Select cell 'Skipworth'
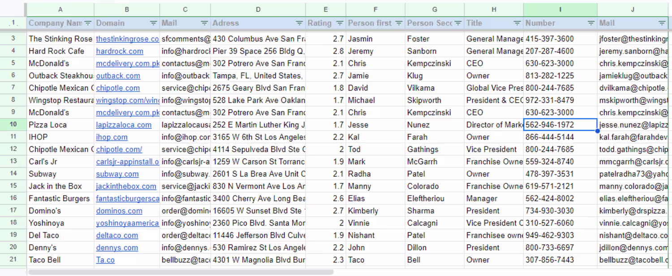Screen dimensions: 672x276 tap(435, 100)
